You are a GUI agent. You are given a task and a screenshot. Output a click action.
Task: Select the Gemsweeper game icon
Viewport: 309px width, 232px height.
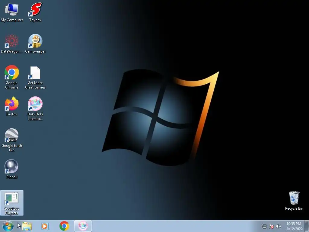(35, 44)
